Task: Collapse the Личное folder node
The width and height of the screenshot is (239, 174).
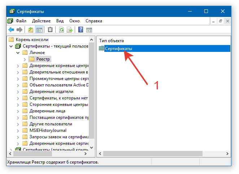Action: (18, 53)
